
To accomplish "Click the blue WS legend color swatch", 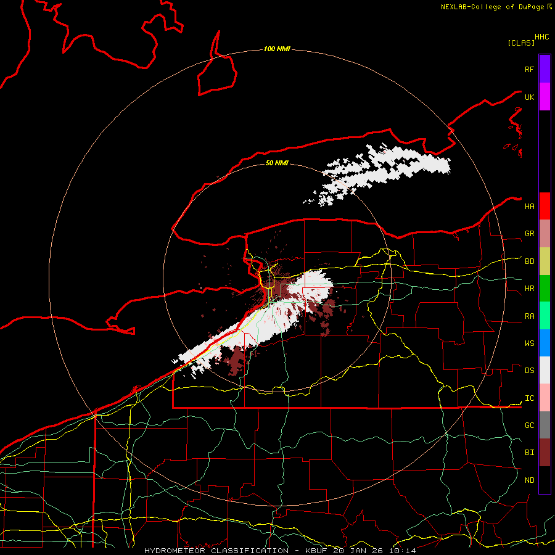I will point(545,343).
